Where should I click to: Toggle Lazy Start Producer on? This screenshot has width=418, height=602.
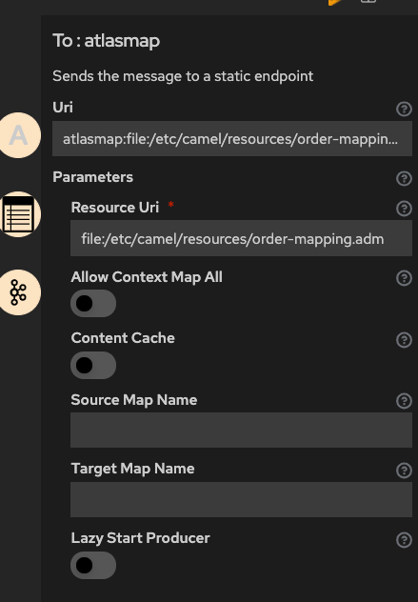pyautogui.click(x=93, y=565)
